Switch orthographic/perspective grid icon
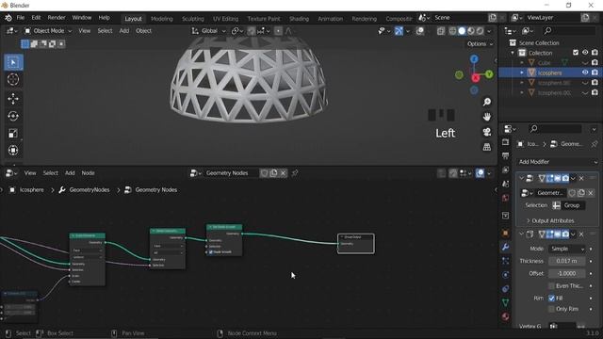Viewport: 603px width, 339px height. click(x=487, y=147)
